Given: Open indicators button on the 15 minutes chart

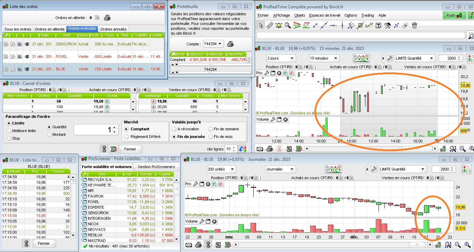Looking at the screenshot, I should coord(361,58).
